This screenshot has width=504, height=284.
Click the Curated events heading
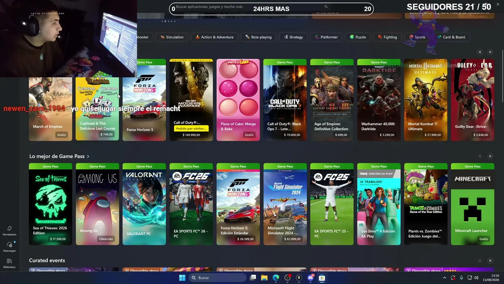pos(47,260)
